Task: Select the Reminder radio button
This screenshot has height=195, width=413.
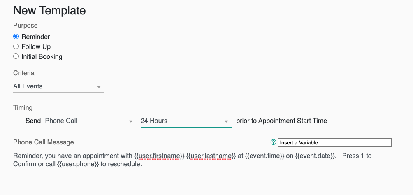Action: pyautogui.click(x=16, y=36)
